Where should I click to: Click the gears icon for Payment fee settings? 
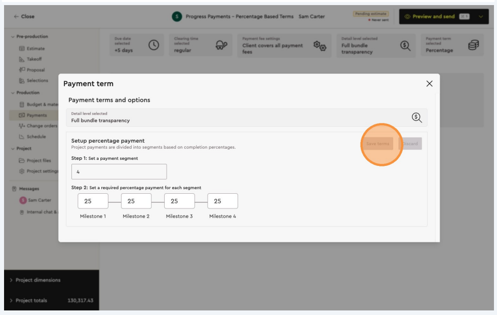point(320,46)
